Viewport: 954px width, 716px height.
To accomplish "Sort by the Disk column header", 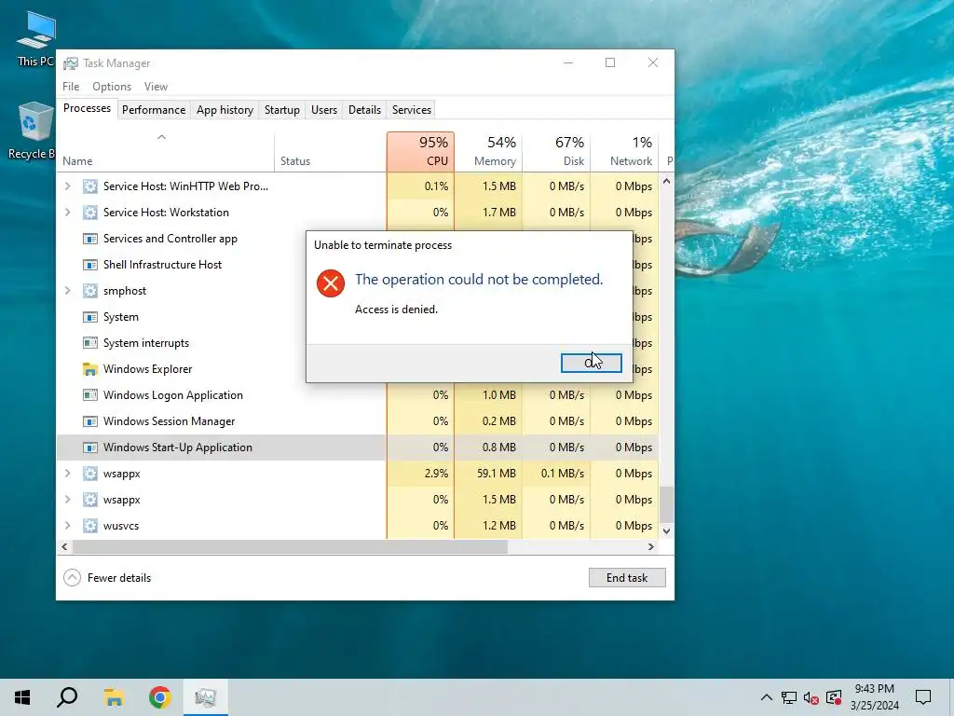I will tap(556, 152).
